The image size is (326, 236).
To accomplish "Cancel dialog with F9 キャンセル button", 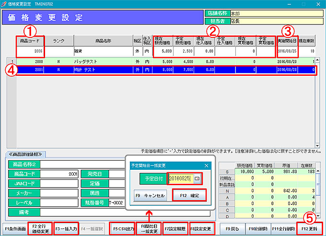I will 150,195.
